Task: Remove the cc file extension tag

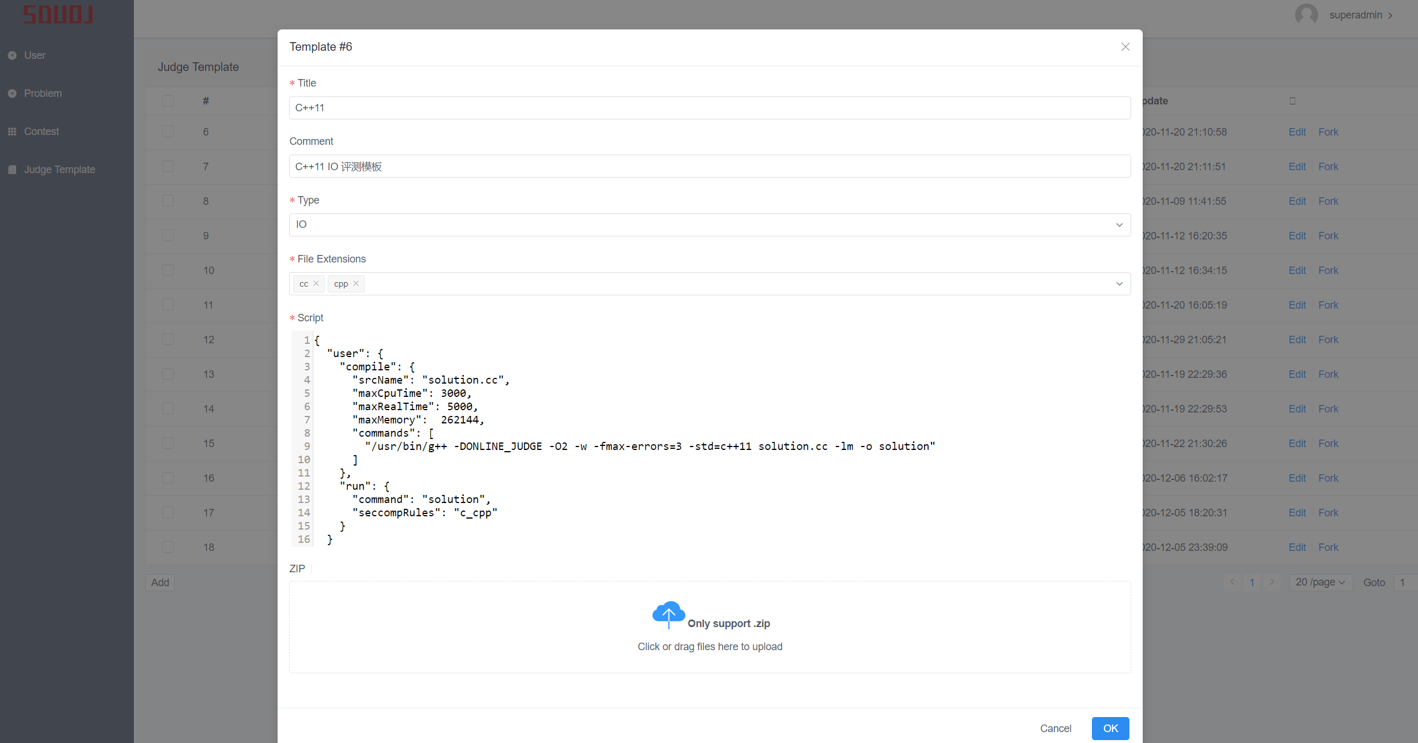Action: pyautogui.click(x=316, y=283)
